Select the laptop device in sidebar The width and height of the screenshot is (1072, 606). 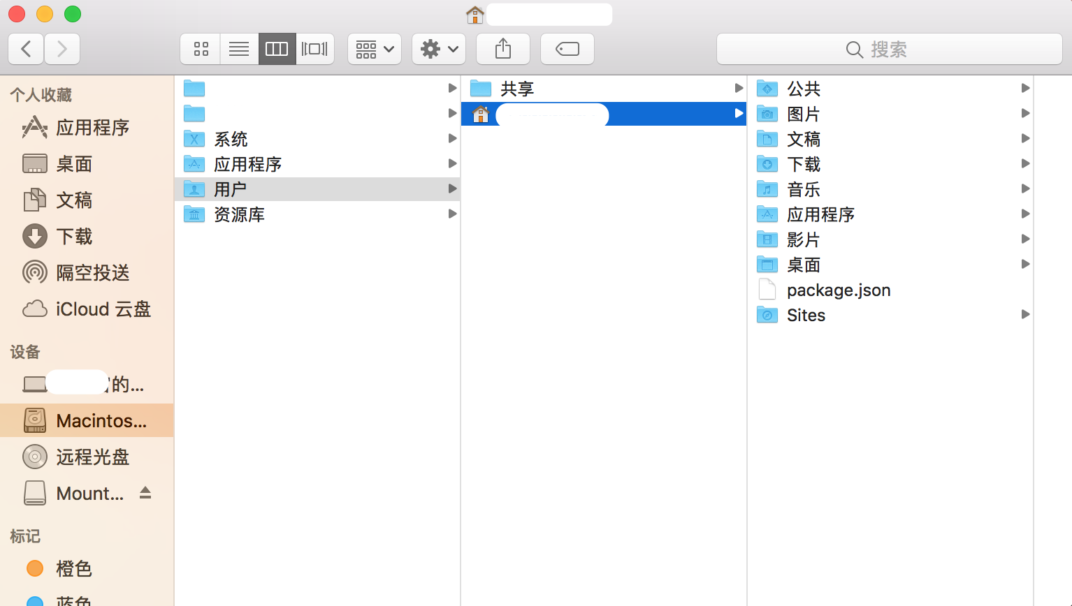pos(87,384)
